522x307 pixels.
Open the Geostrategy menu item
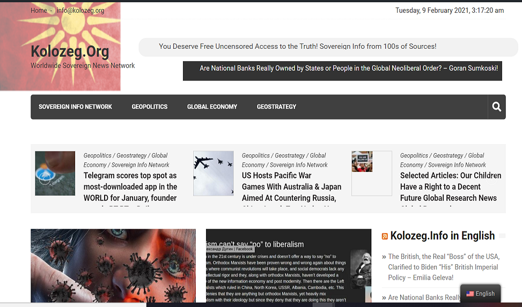click(276, 107)
